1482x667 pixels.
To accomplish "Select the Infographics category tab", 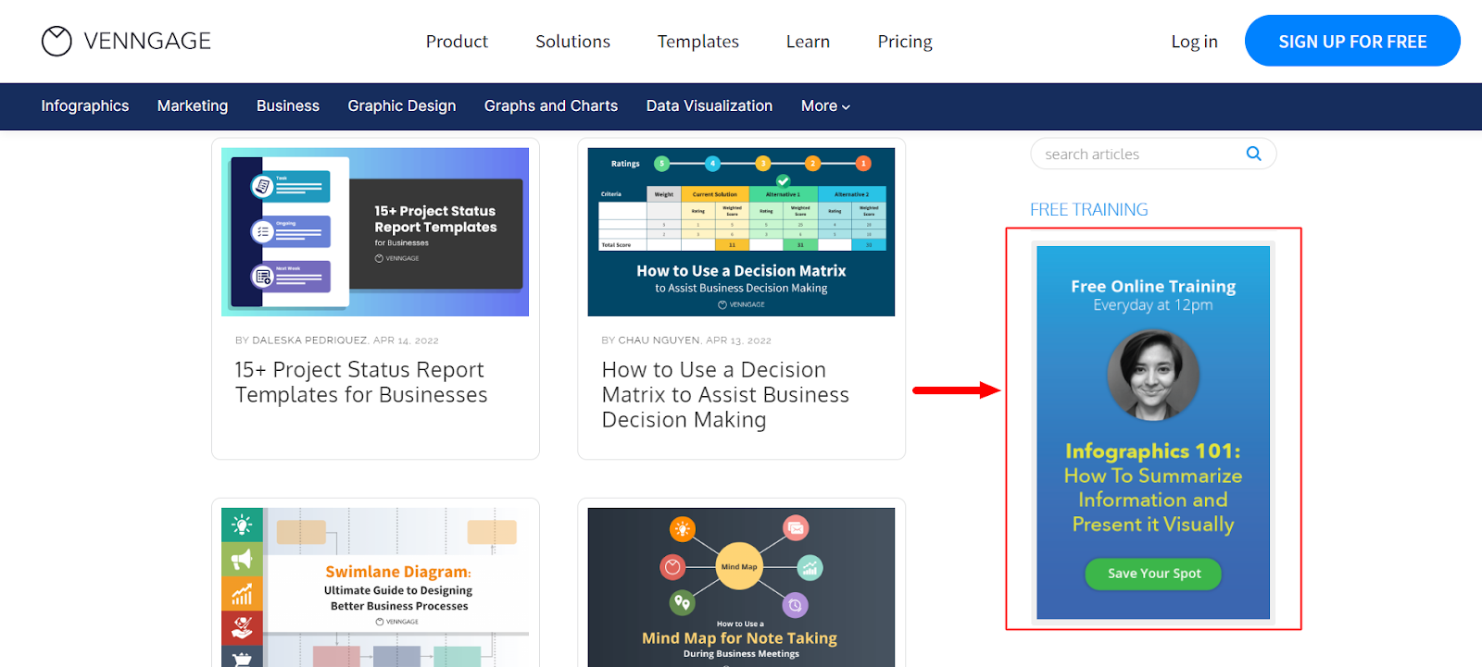I will (85, 106).
